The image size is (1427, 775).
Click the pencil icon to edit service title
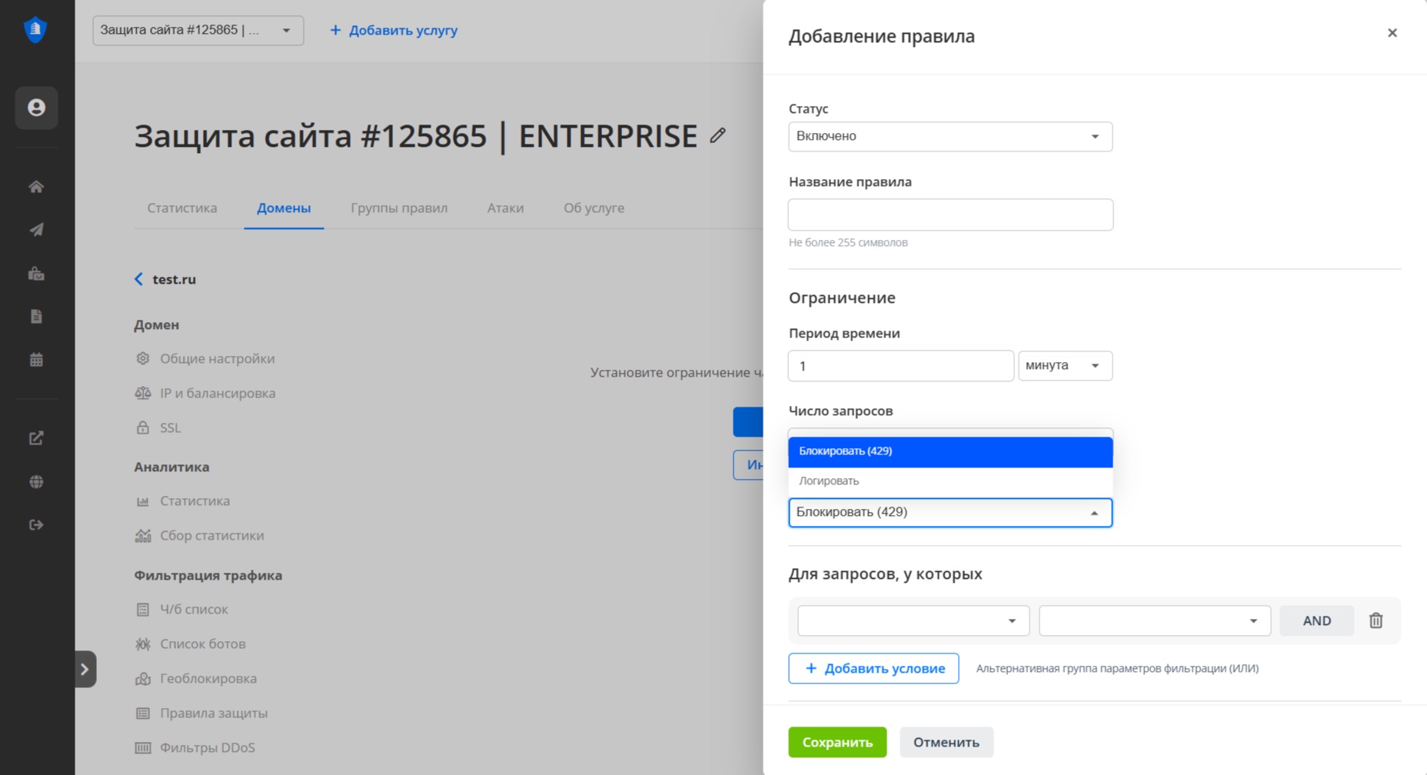717,136
